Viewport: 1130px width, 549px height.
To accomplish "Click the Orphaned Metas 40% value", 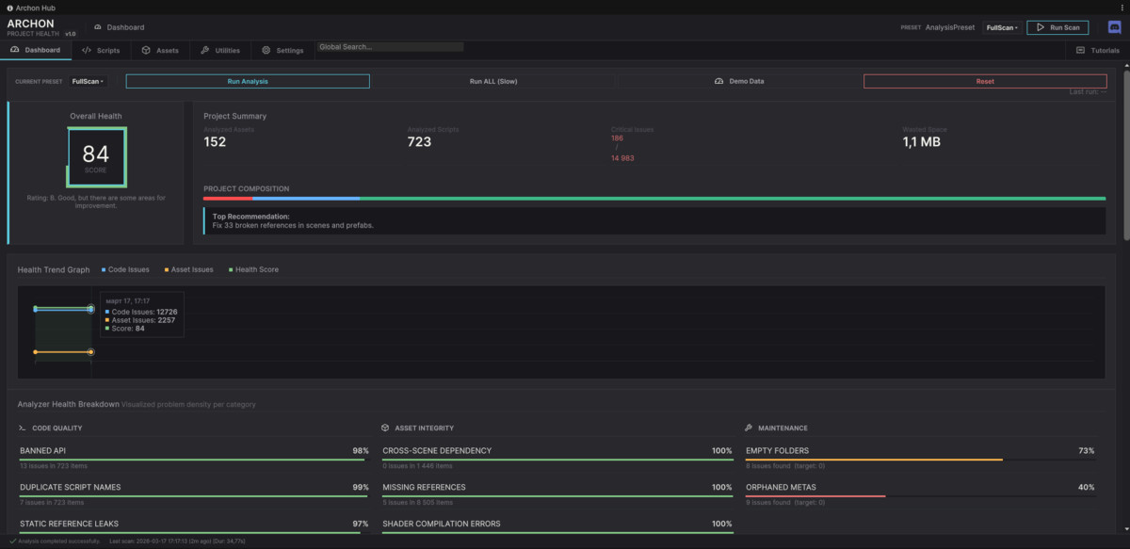I will pos(1087,487).
